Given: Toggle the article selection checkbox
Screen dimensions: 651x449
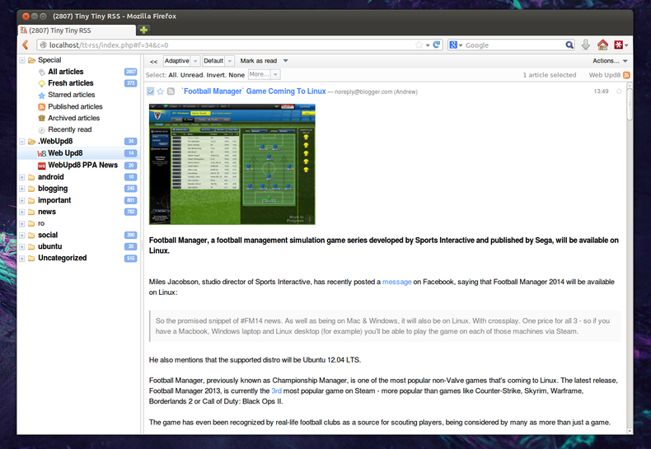Looking at the screenshot, I should coord(151,91).
